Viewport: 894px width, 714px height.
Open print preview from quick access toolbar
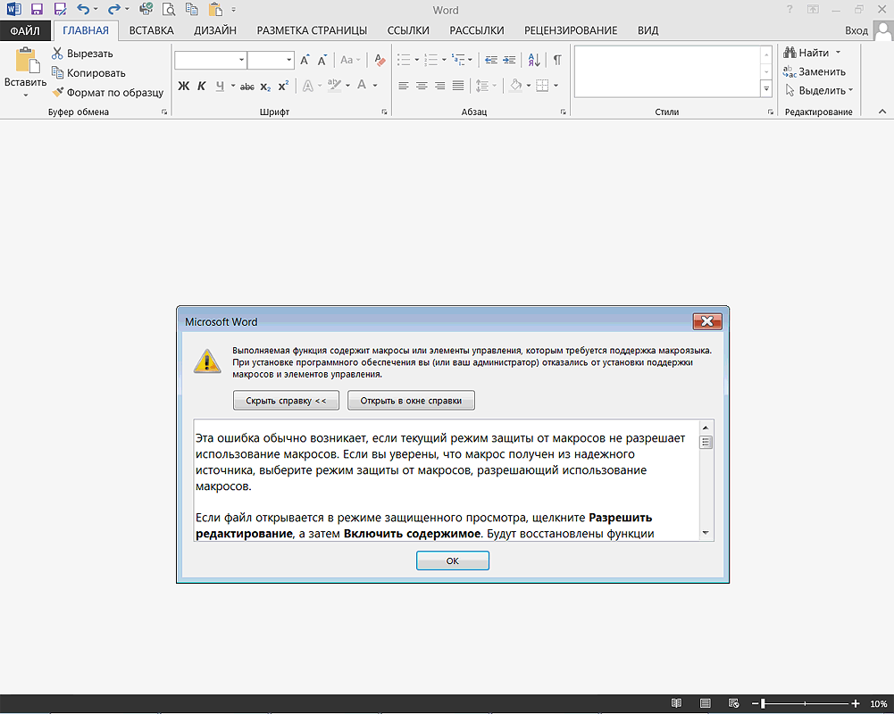(169, 9)
